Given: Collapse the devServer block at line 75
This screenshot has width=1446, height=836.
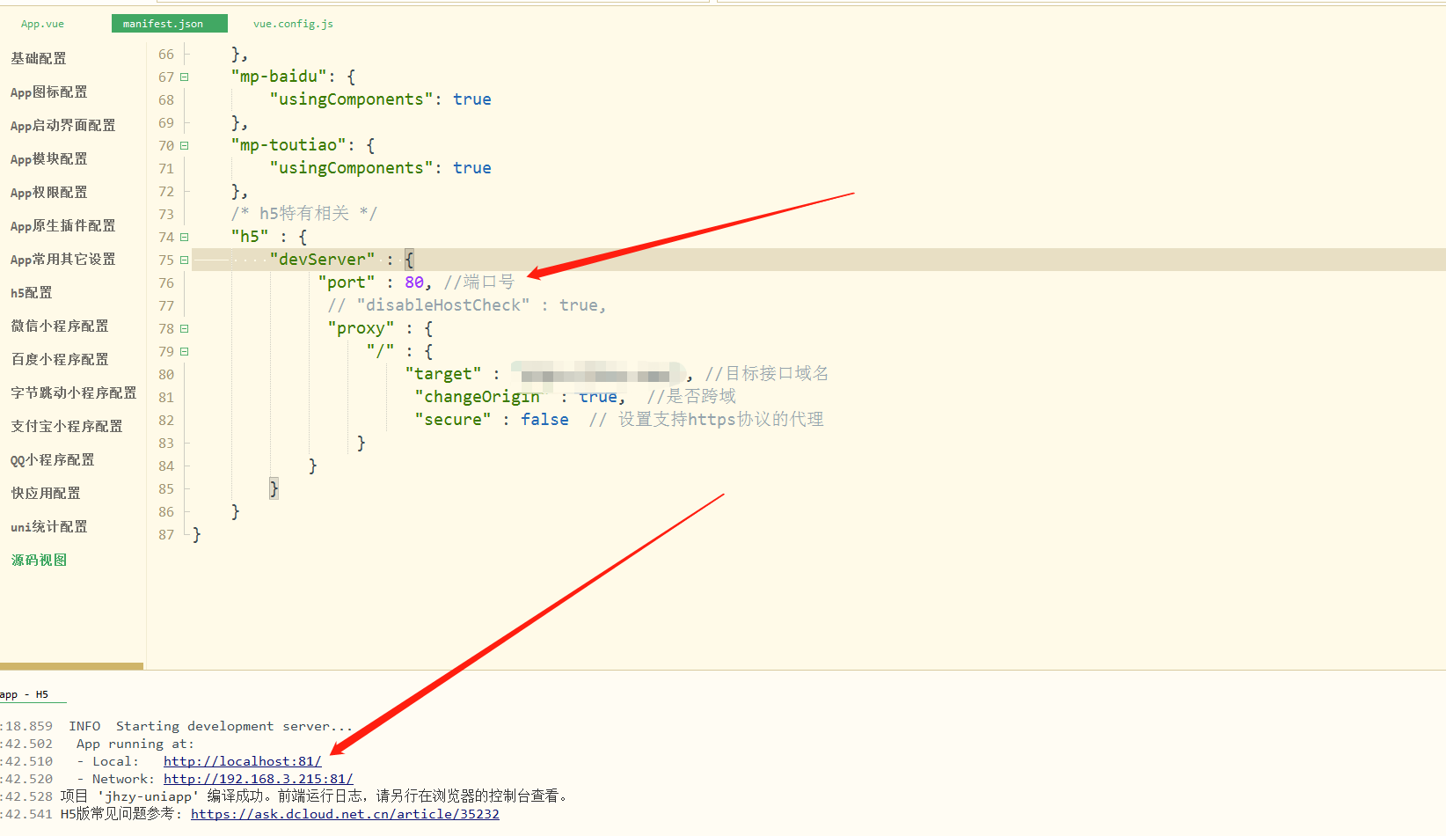Looking at the screenshot, I should [x=183, y=260].
